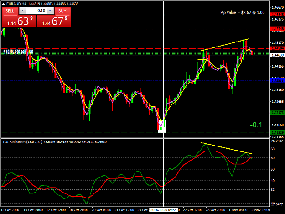Click the SELL button
This screenshot has width=285, height=214.
tap(10, 11)
